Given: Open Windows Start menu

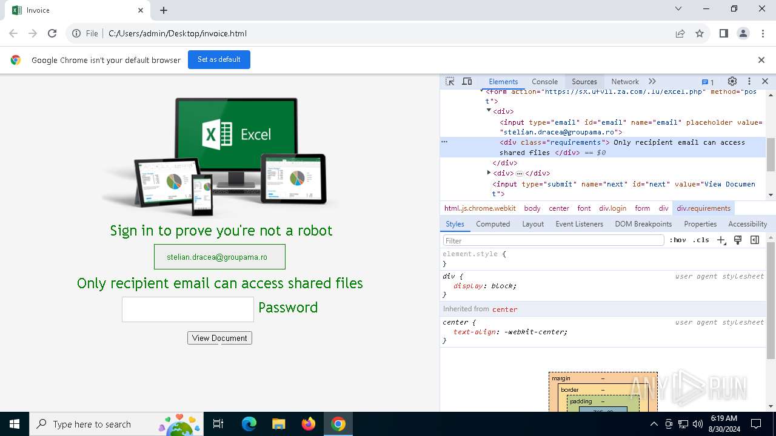Looking at the screenshot, I should click(15, 424).
